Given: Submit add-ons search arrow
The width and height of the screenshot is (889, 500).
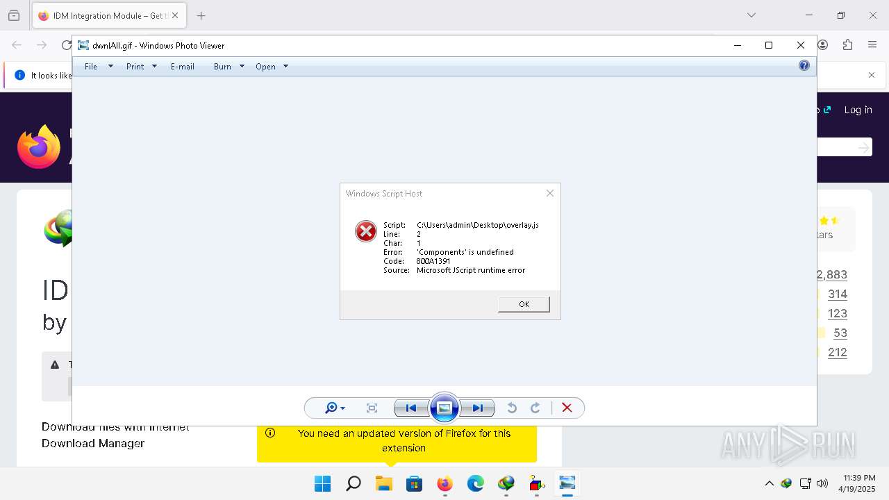Looking at the screenshot, I should (x=863, y=147).
